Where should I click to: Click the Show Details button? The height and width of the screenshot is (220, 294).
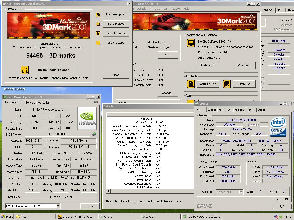(116, 43)
